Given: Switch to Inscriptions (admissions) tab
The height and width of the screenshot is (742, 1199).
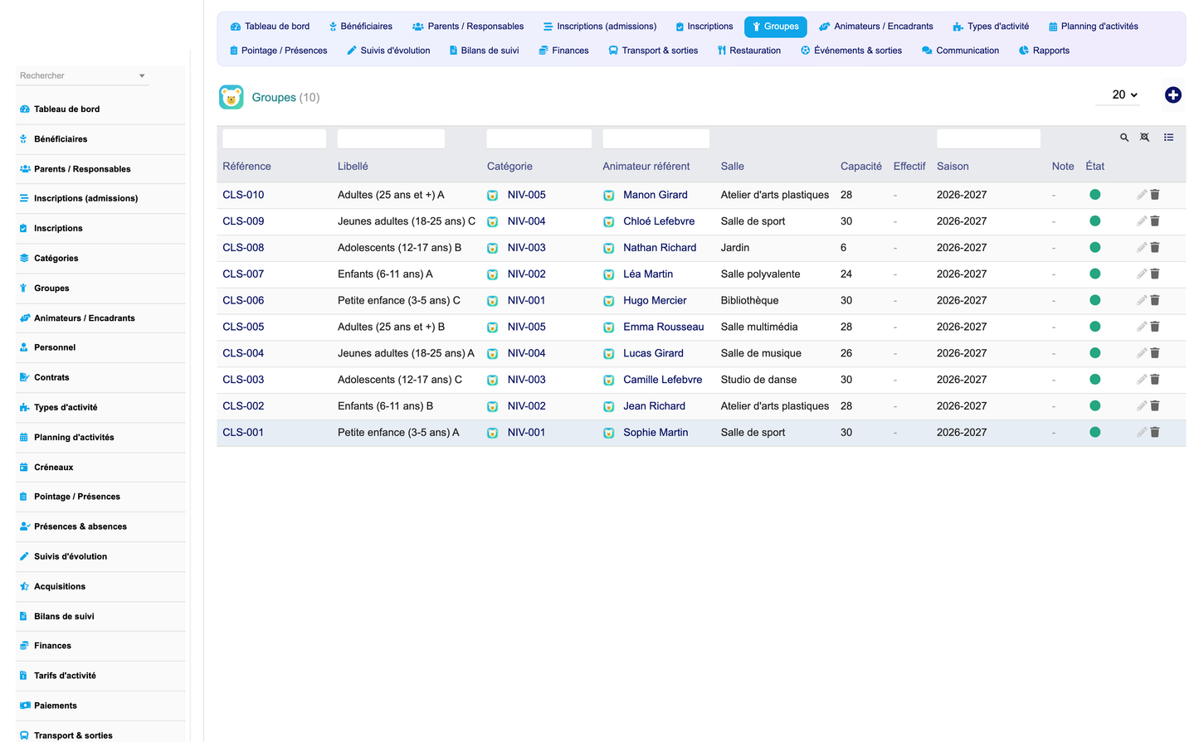Looking at the screenshot, I should click(x=600, y=27).
